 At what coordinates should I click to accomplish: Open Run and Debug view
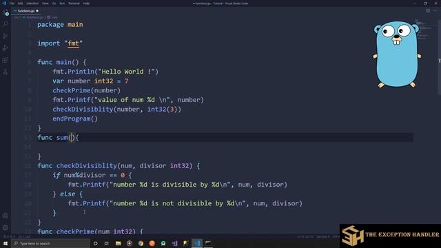6,48
